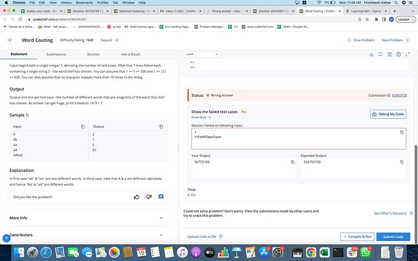Bookmark this page with star icon
418x261 pixels.
[367, 19]
